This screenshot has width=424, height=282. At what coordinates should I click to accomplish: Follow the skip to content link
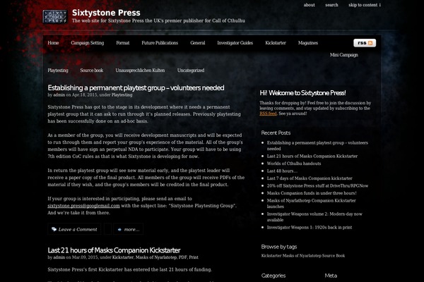pos(365,5)
